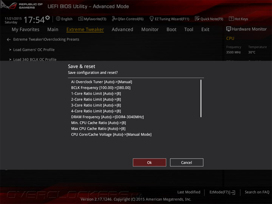The width and height of the screenshot is (272, 204).
Task: Click the settings gear next to the clock
Action: (x=48, y=18)
